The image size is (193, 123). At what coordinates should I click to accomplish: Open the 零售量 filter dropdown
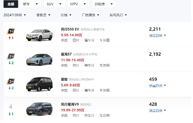[x=43, y=15]
